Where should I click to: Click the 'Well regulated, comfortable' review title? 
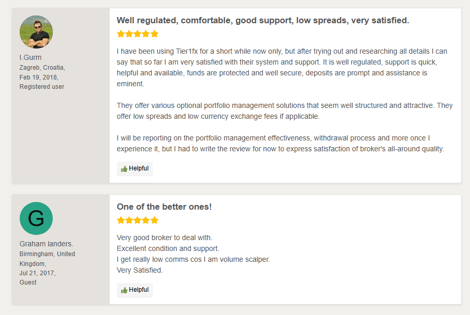[263, 20]
